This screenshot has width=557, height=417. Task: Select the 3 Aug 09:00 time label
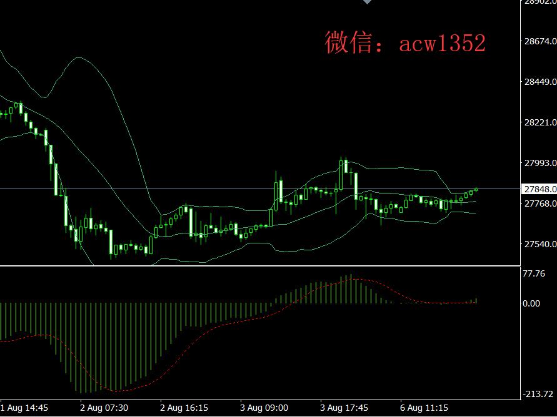coord(264,408)
